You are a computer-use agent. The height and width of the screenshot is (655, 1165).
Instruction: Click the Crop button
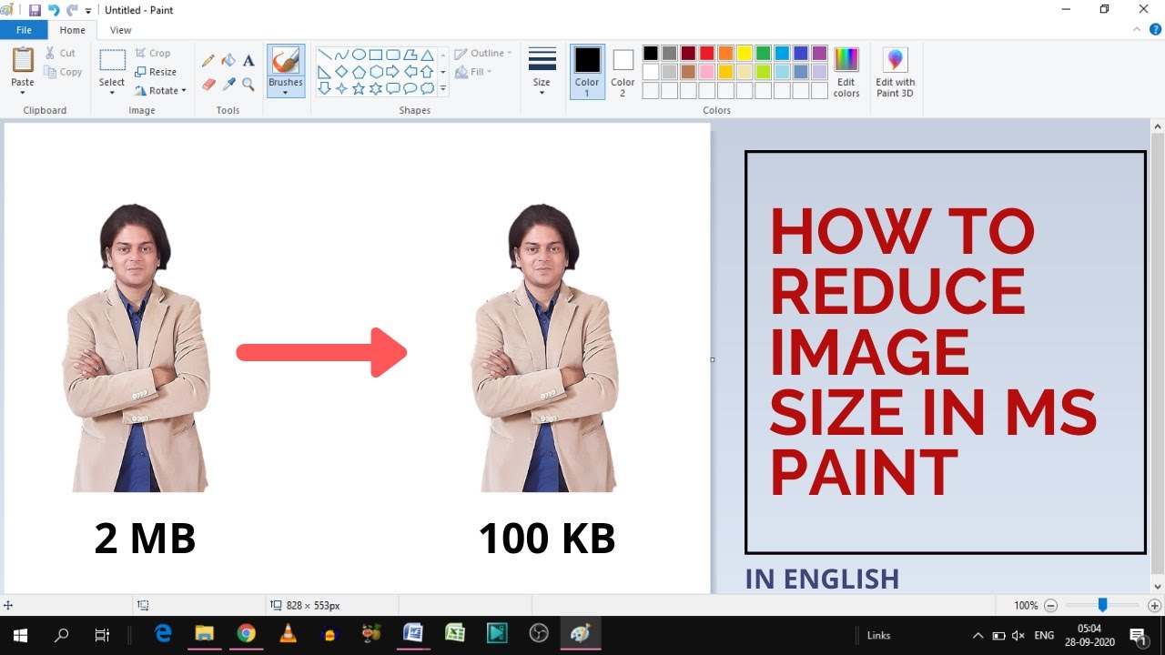coord(153,53)
